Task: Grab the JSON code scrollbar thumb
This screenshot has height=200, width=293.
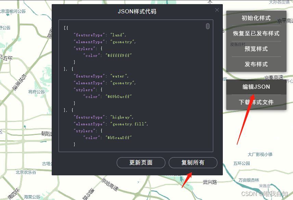Action: [x=208, y=26]
